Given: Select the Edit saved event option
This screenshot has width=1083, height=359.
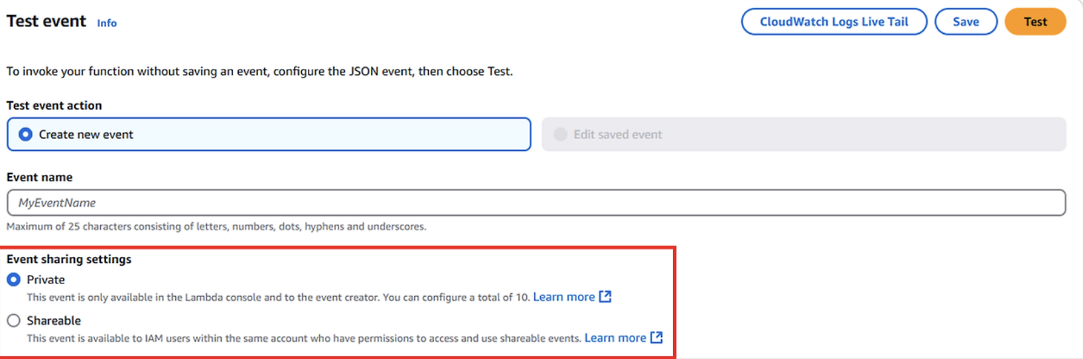Looking at the screenshot, I should click(804, 134).
